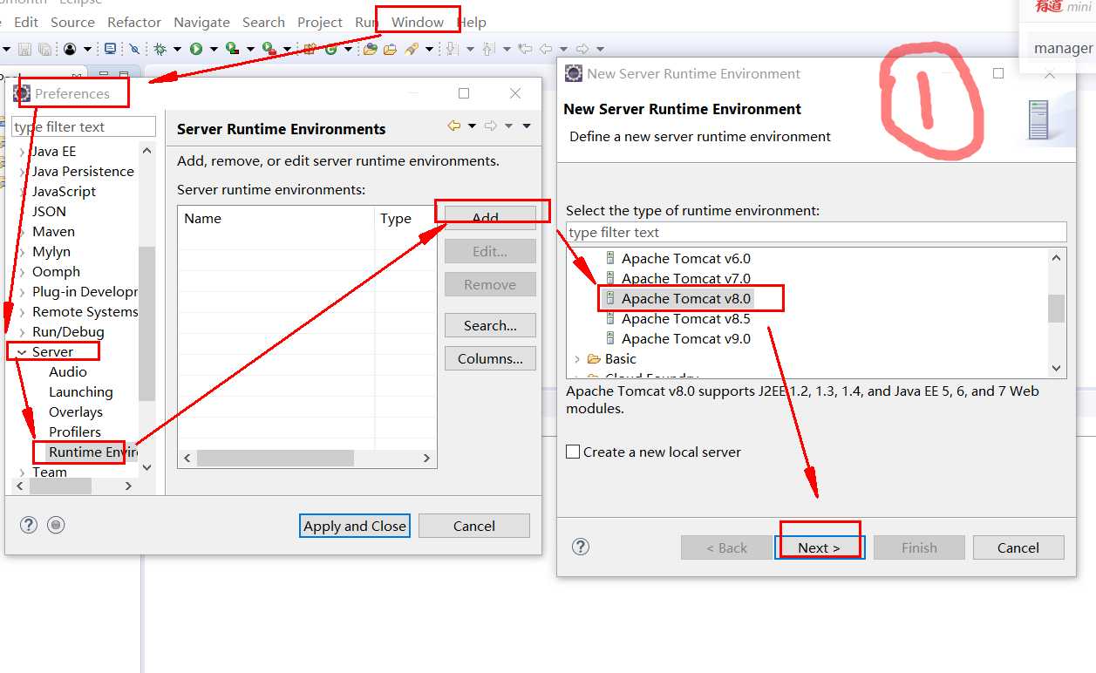
Task: Select Apache Tomcat v8.0
Action: (686, 299)
